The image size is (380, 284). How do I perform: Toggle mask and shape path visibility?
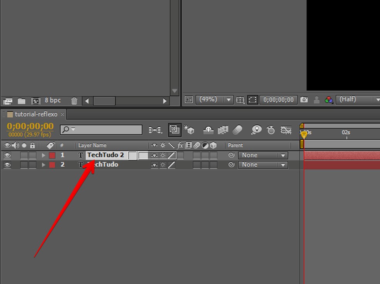coord(253,100)
